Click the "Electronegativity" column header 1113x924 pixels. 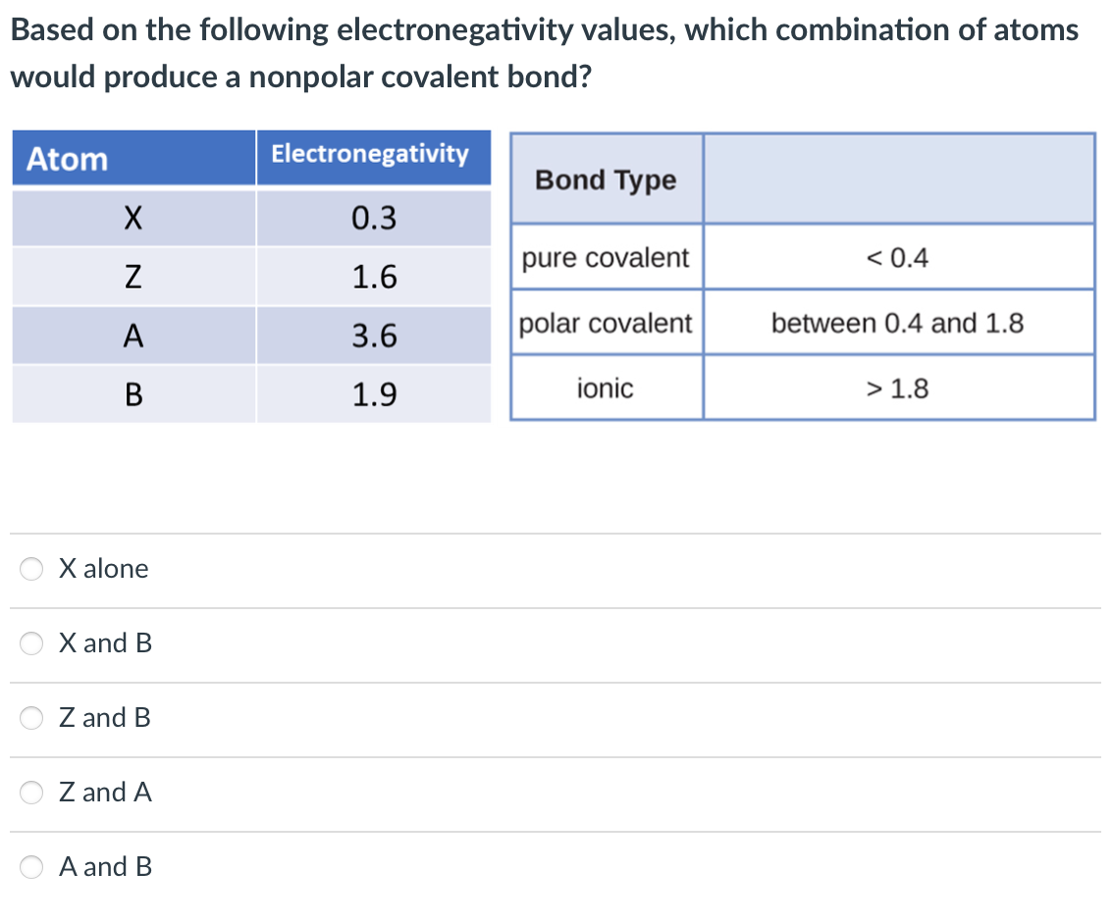click(x=371, y=155)
